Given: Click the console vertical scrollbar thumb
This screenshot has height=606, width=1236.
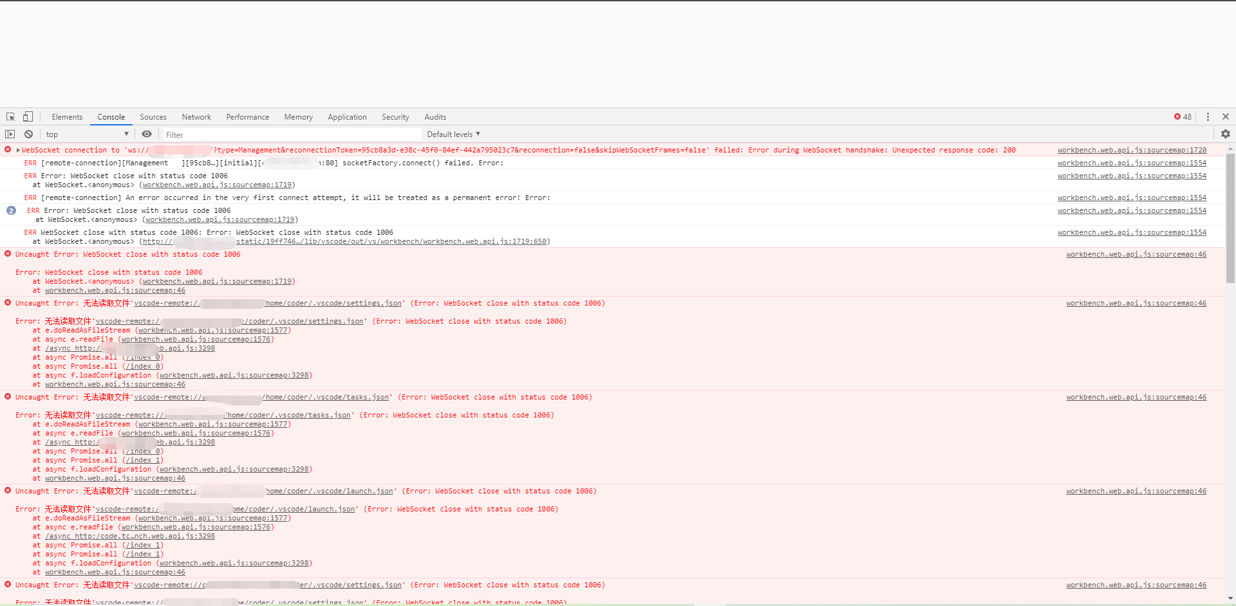Looking at the screenshot, I should (x=1230, y=218).
